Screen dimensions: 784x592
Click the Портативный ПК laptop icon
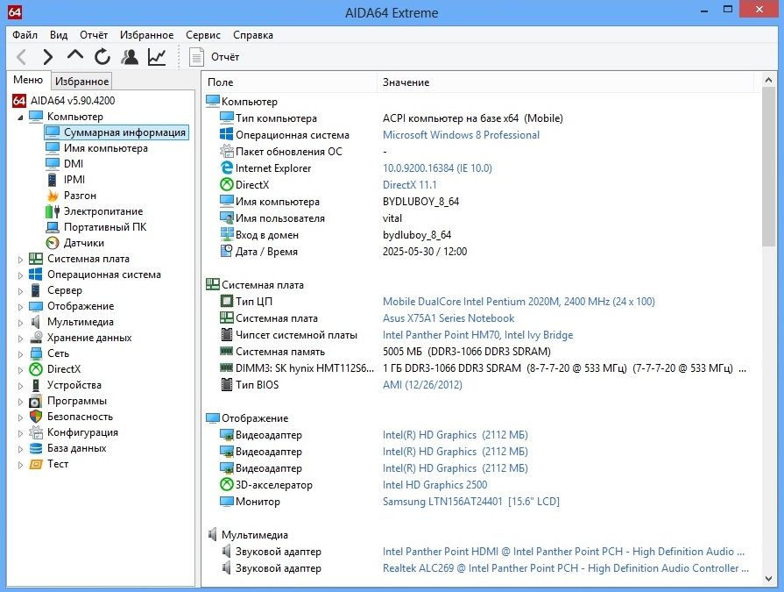coord(53,227)
